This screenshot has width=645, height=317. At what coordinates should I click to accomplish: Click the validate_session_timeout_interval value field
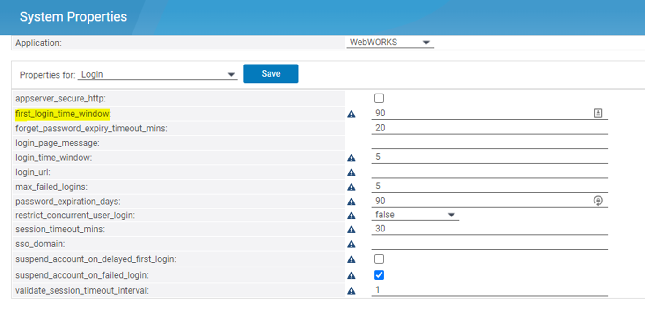click(x=489, y=290)
